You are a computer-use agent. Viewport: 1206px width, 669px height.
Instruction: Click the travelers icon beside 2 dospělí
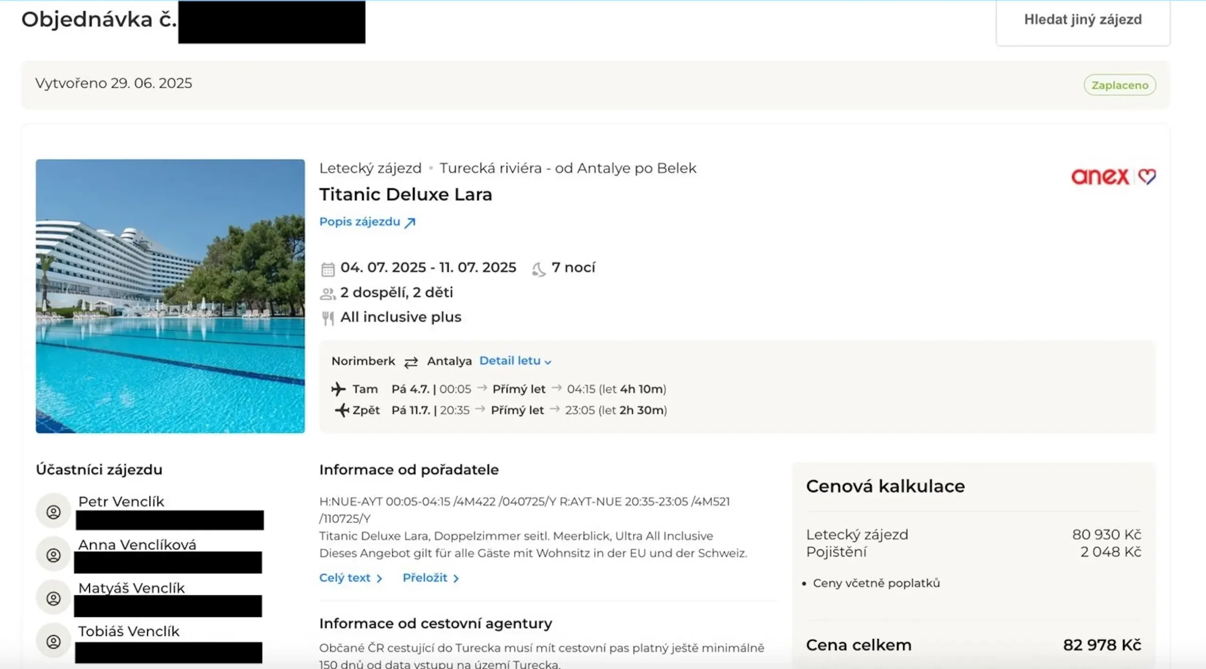pos(327,294)
